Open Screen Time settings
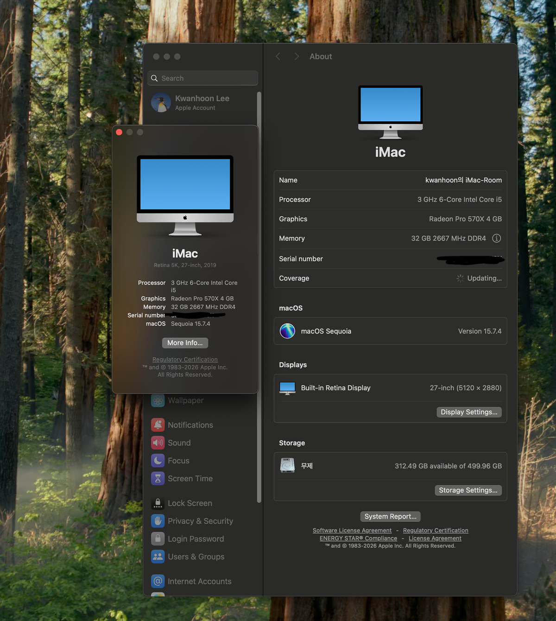 point(202,479)
